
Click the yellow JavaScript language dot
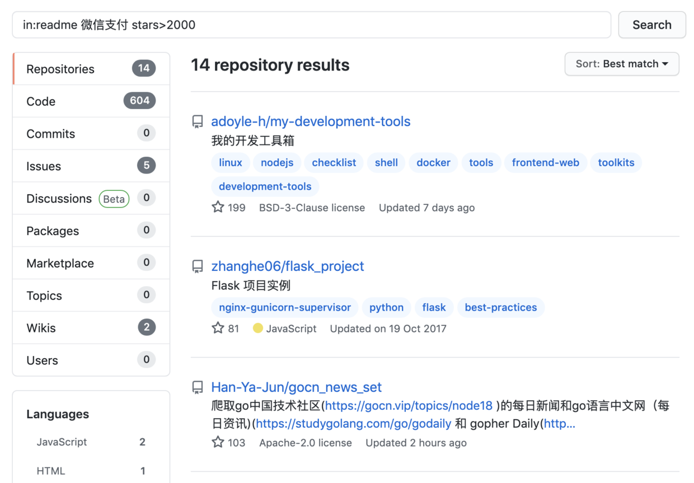[257, 328]
